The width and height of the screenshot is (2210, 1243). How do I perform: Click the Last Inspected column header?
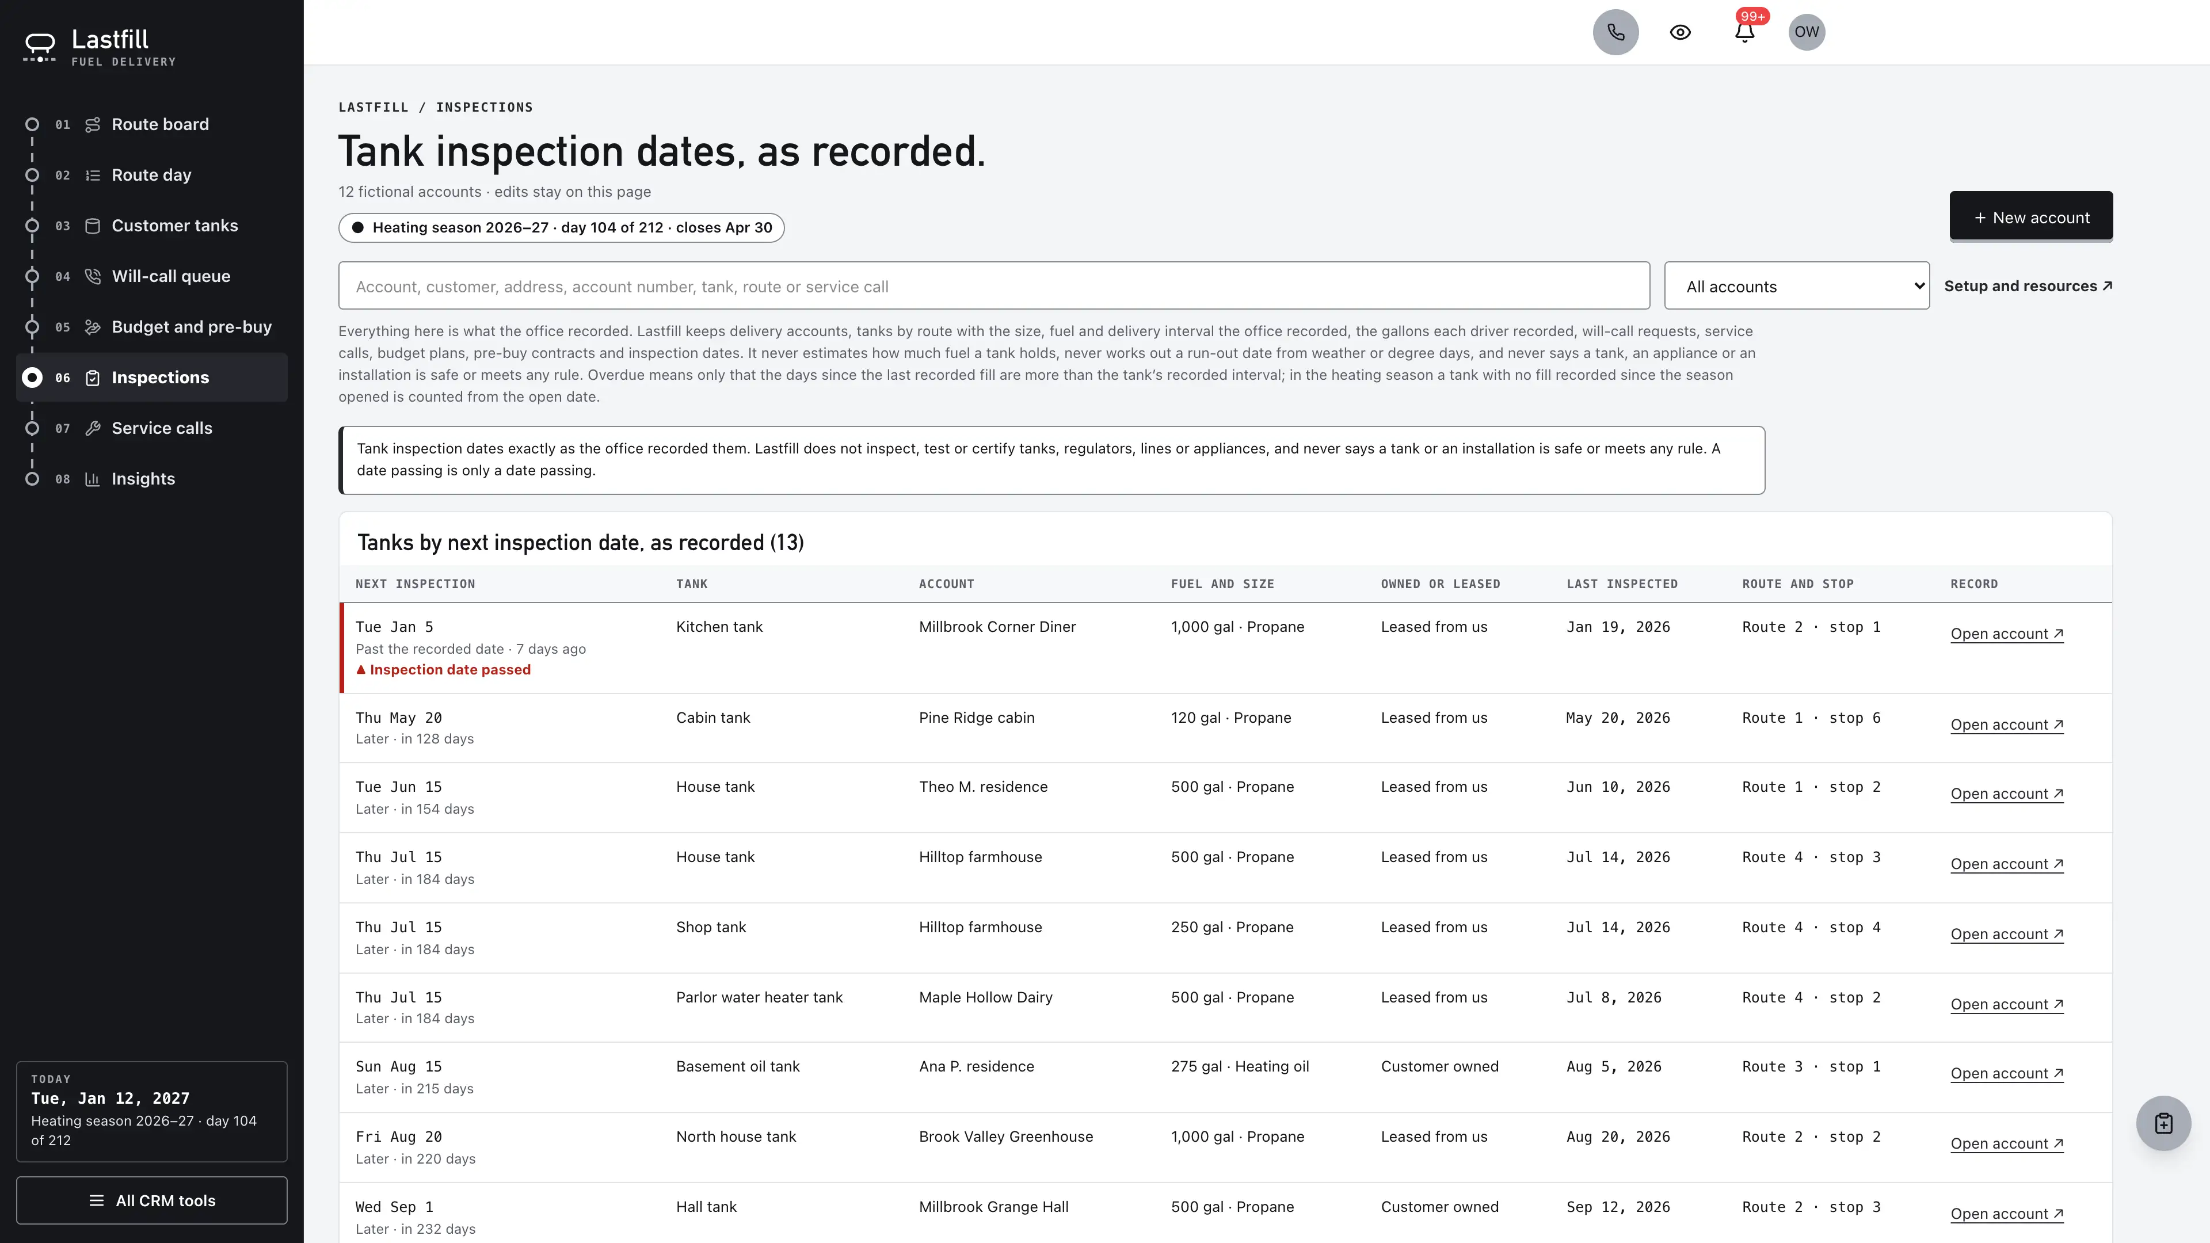click(x=1621, y=584)
